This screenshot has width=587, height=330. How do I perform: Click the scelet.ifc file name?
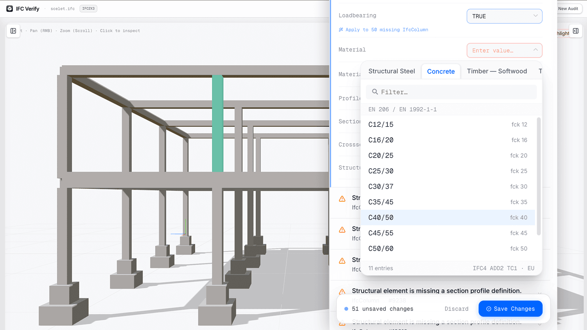pyautogui.click(x=63, y=8)
